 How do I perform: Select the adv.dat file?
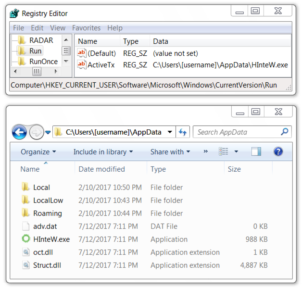pos(45,226)
